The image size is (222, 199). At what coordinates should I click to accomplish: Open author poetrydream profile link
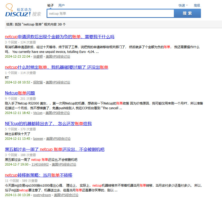(42, 195)
